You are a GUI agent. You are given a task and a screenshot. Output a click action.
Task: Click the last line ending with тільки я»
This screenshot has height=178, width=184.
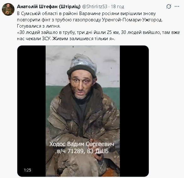[66, 39]
